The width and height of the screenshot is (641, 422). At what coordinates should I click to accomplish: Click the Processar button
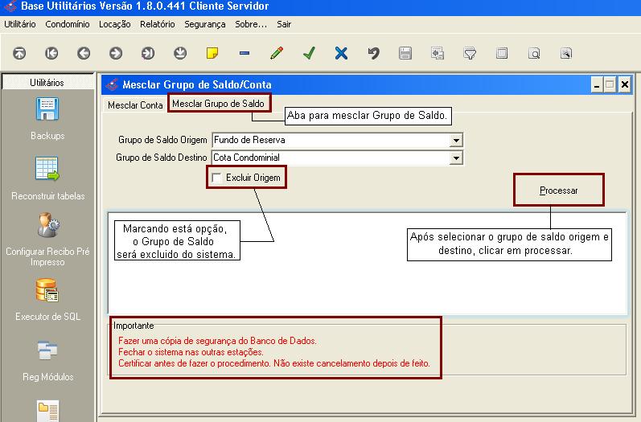click(558, 191)
